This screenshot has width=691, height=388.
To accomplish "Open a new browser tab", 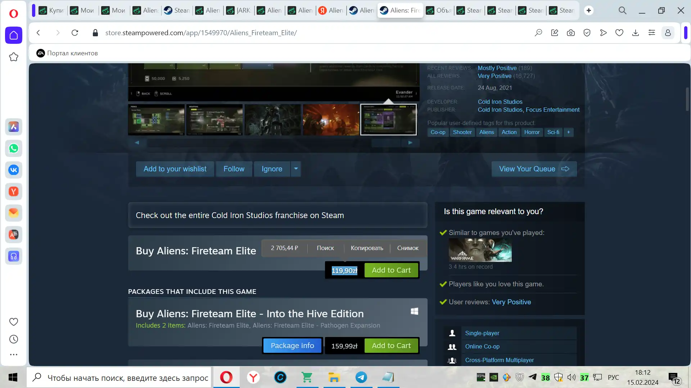I will pyautogui.click(x=589, y=10).
